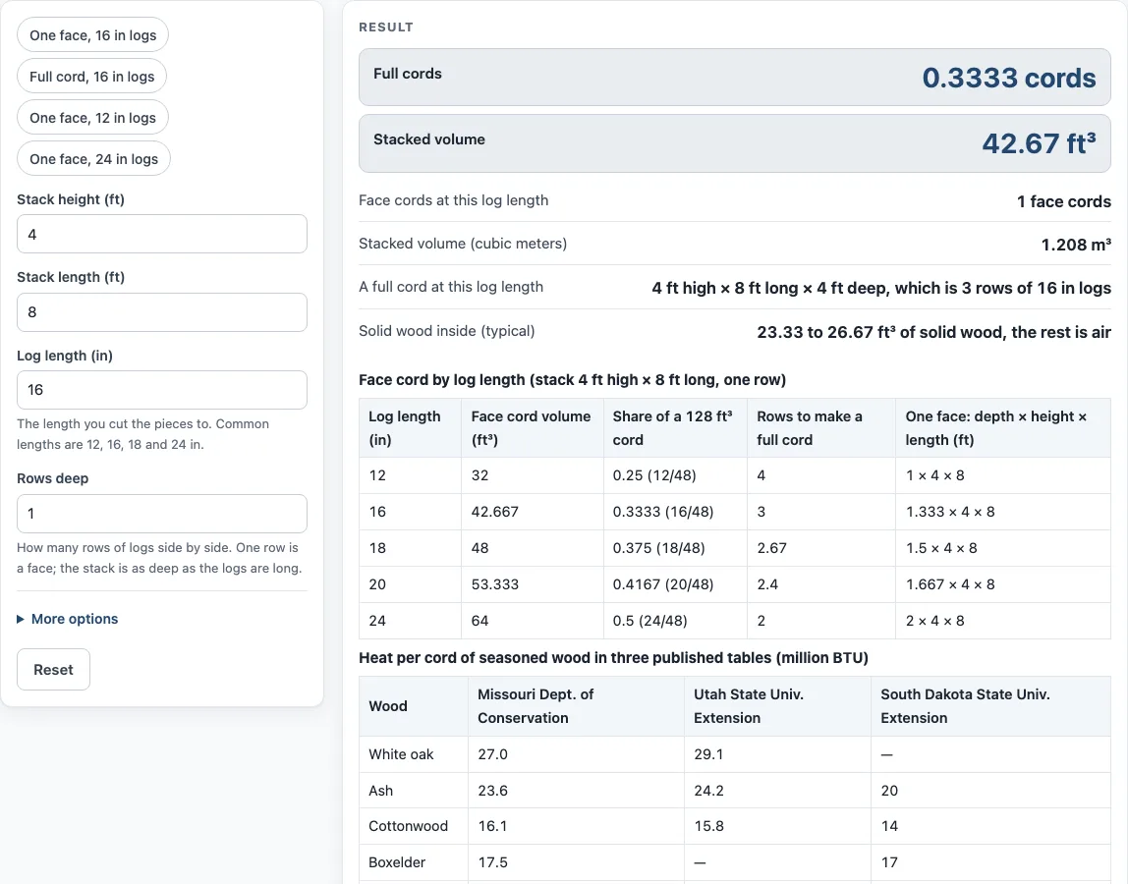Pick the 'One face, 24 in logs' preset
The image size is (1128, 884).
coord(93,159)
